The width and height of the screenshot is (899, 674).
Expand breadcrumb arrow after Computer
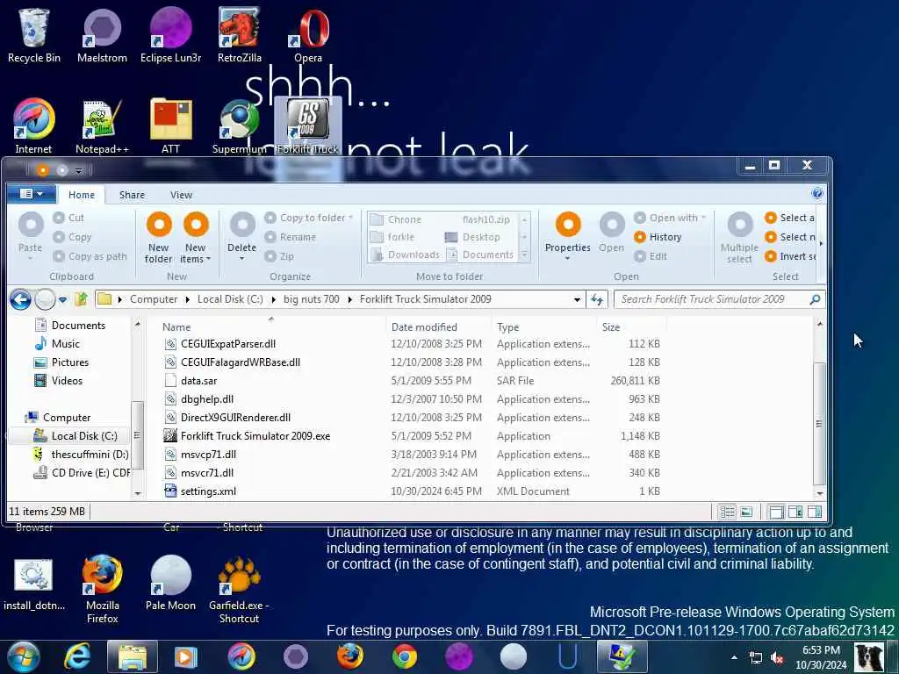tap(188, 299)
